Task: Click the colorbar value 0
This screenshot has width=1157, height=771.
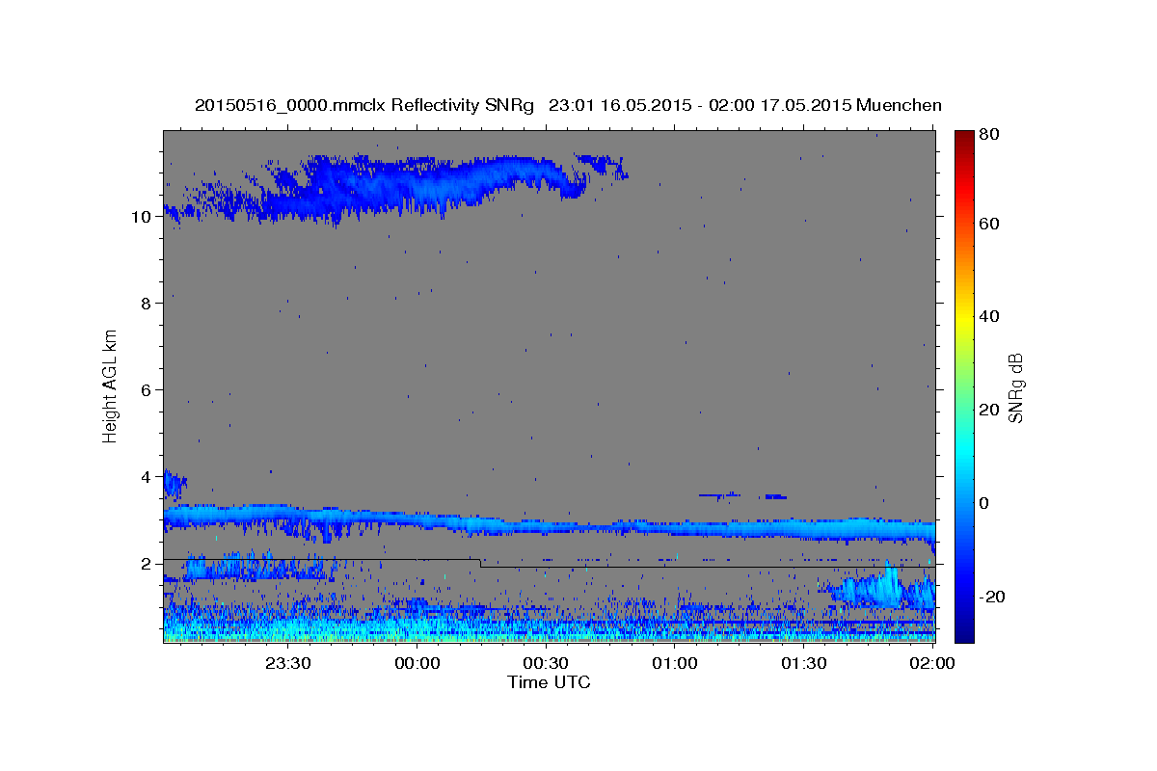Action: coord(986,503)
